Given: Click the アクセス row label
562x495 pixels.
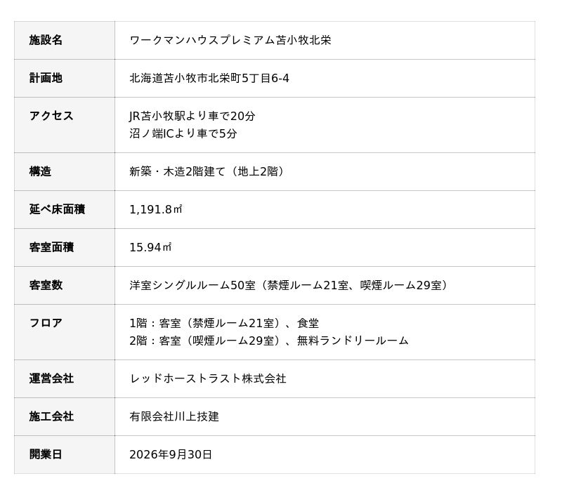Looking at the screenshot, I should 51,116.
